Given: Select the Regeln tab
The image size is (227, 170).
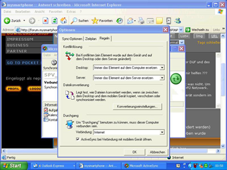Looking at the screenshot, I should (x=104, y=38).
